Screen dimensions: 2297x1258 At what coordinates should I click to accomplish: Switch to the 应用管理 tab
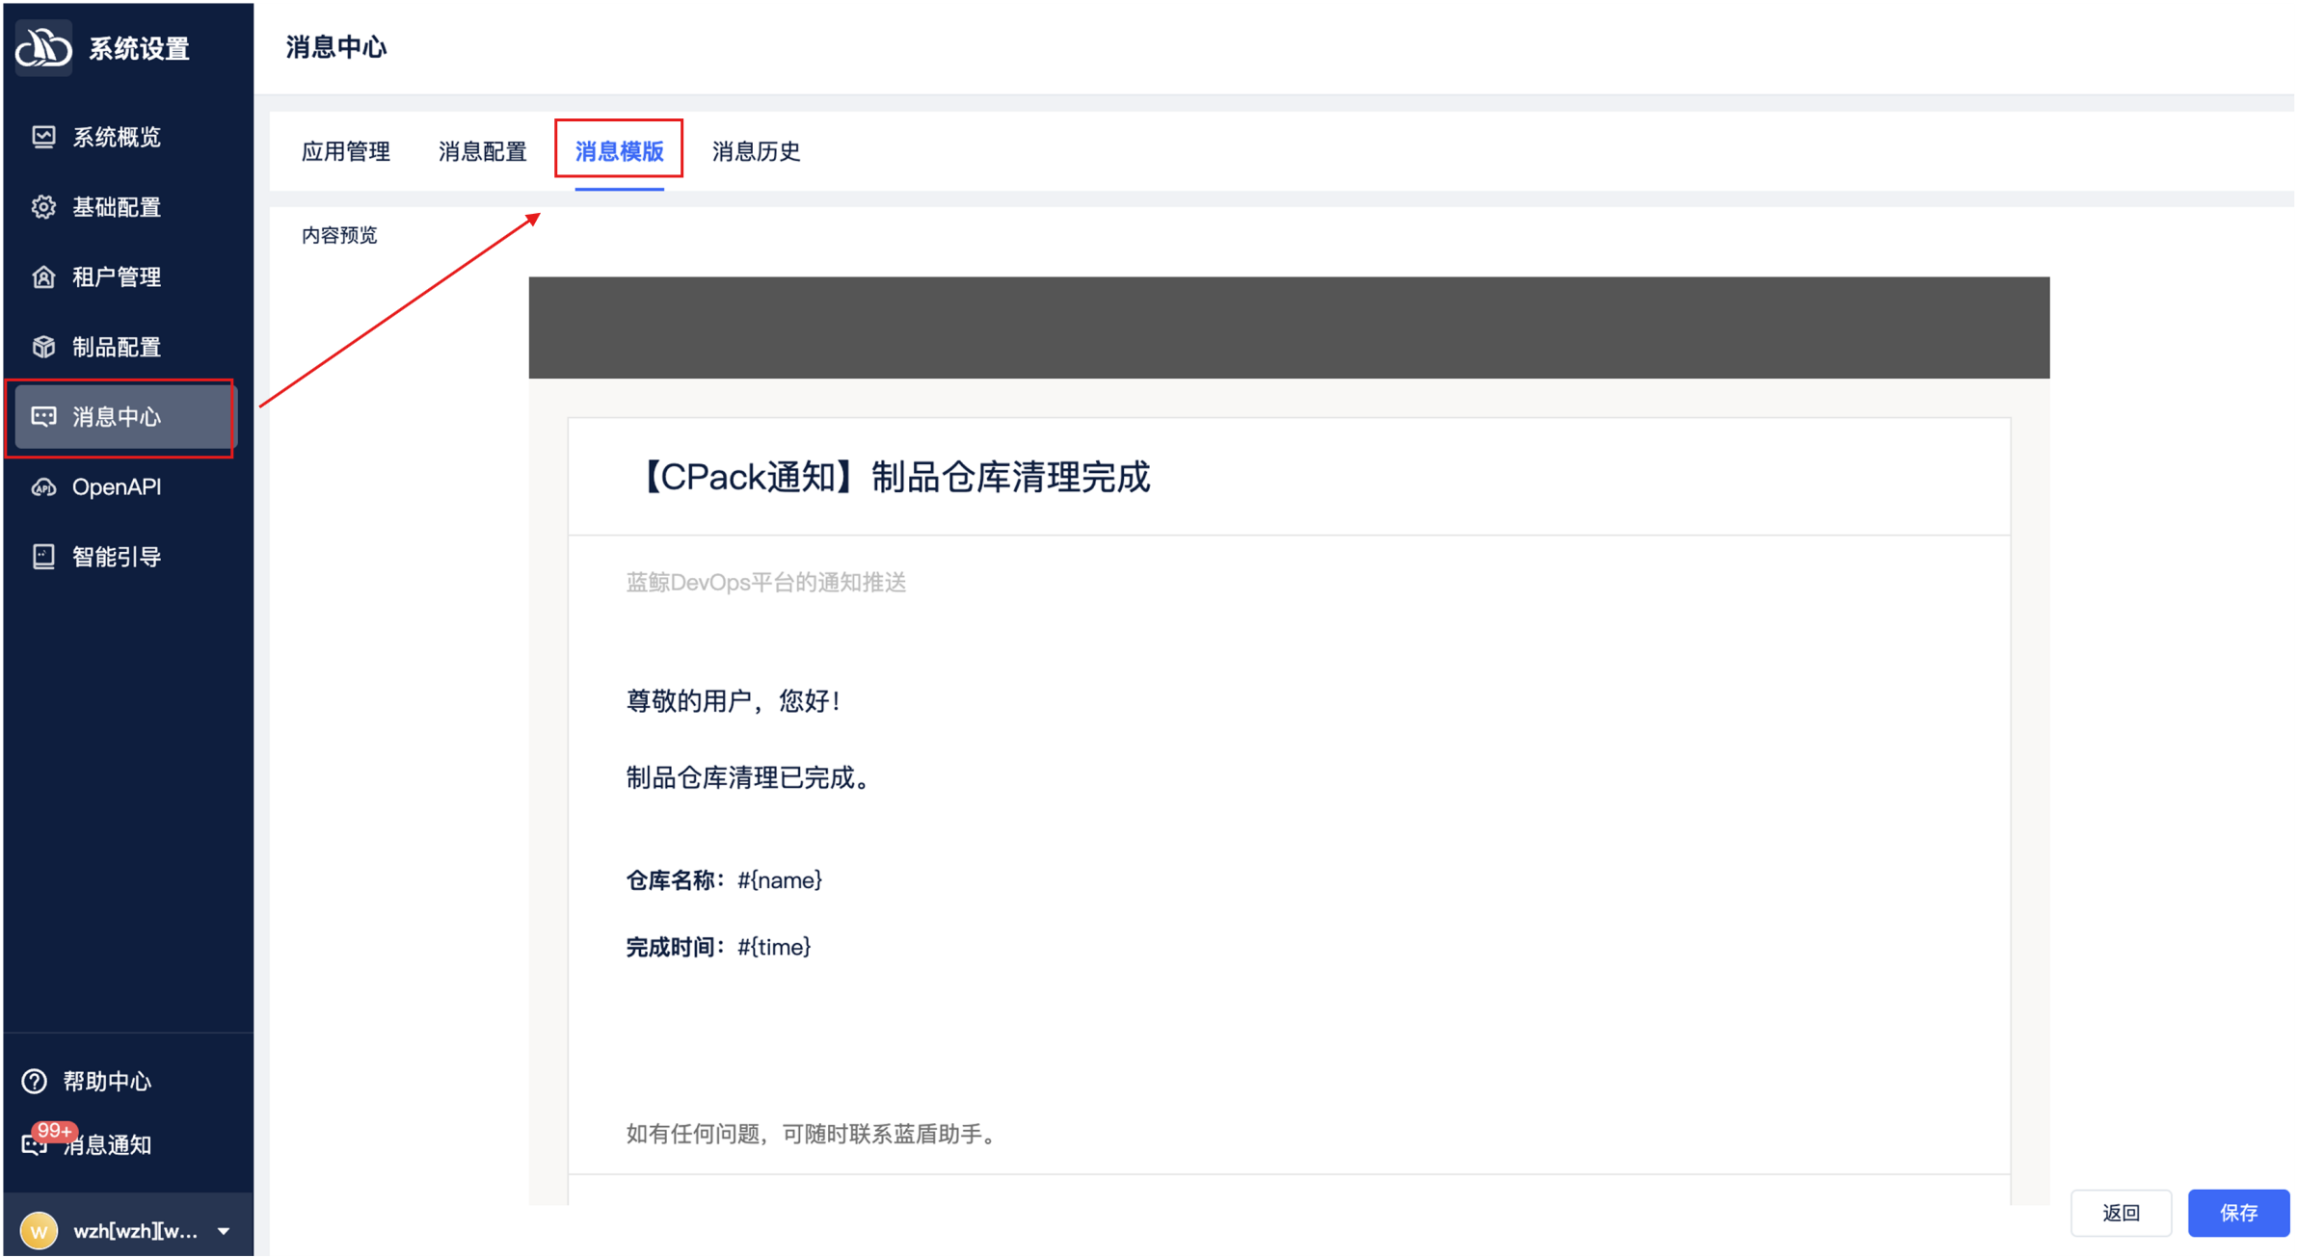click(x=345, y=151)
